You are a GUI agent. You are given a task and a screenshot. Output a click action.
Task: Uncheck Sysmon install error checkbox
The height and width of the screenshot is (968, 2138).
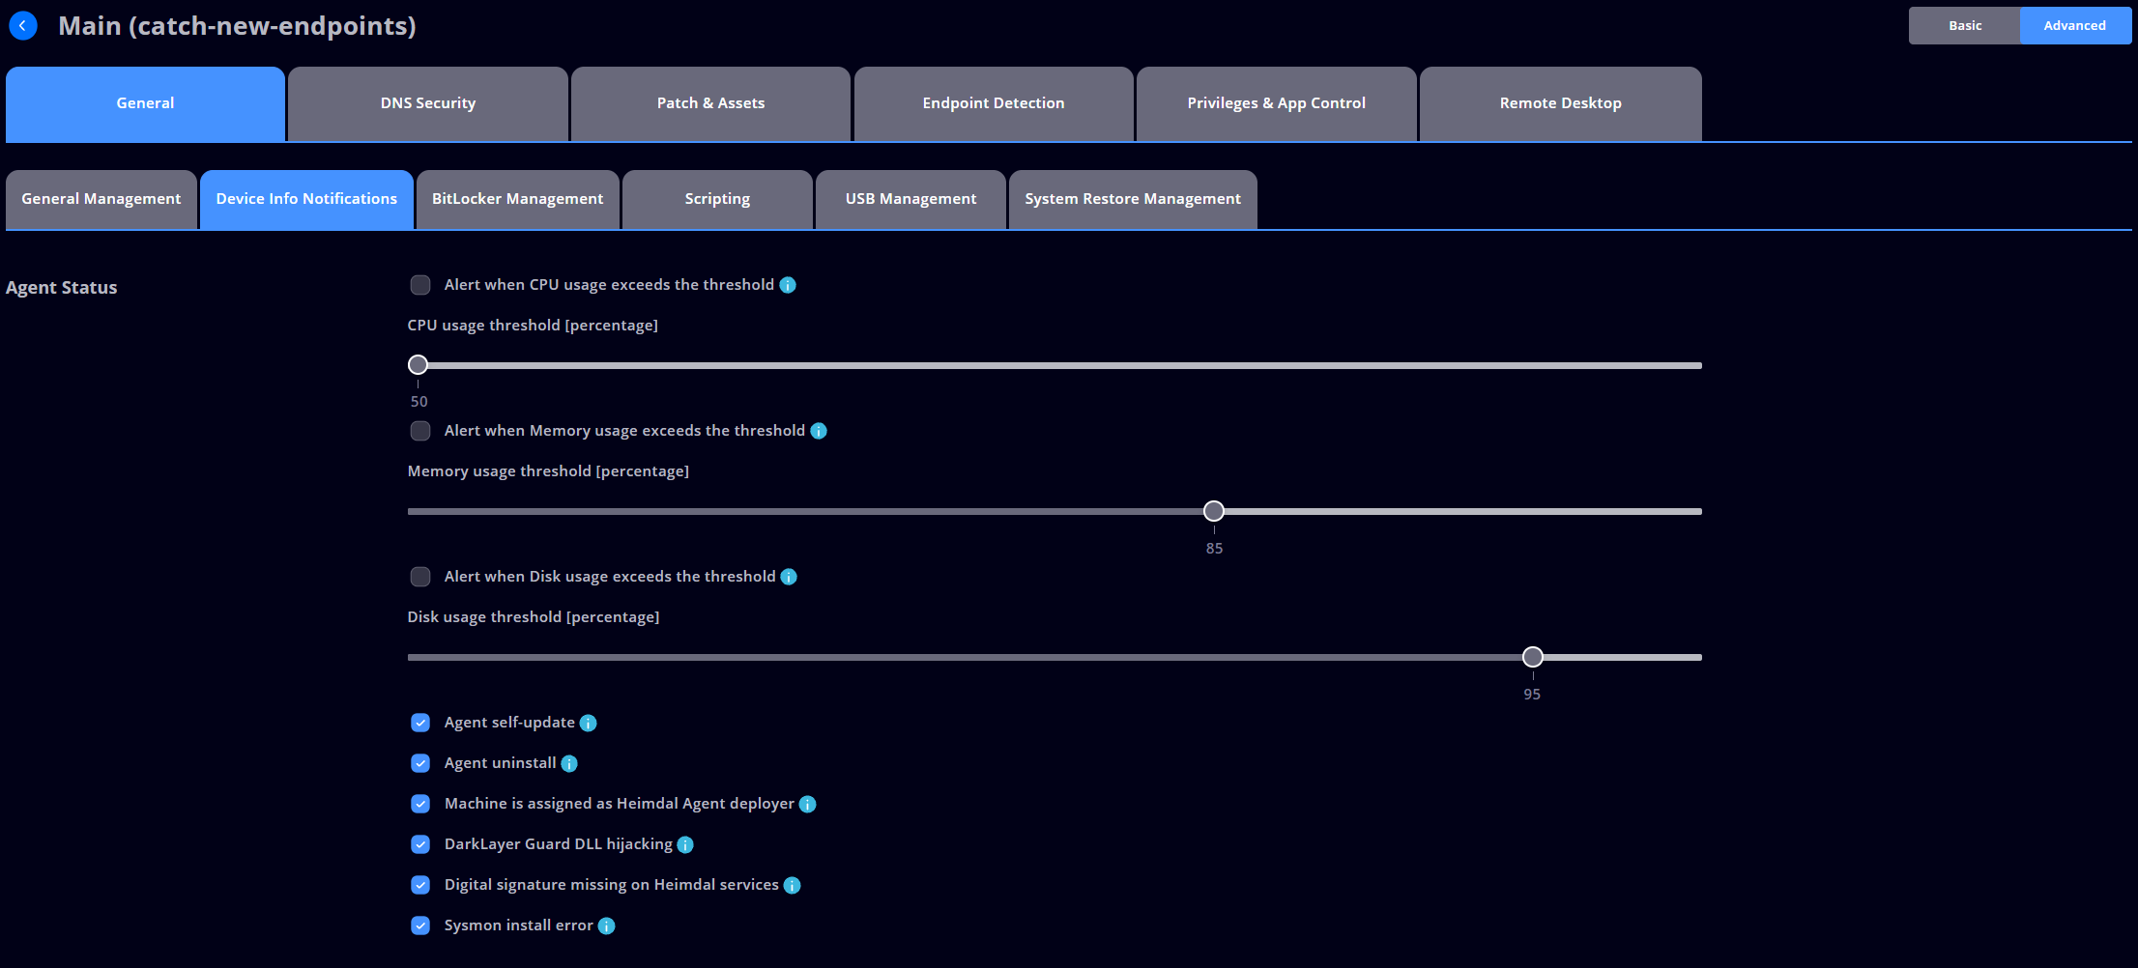click(420, 925)
